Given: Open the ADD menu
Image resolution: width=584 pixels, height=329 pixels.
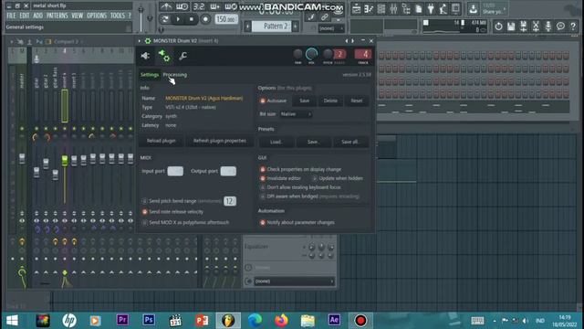Looking at the screenshot, I should click(37, 16).
